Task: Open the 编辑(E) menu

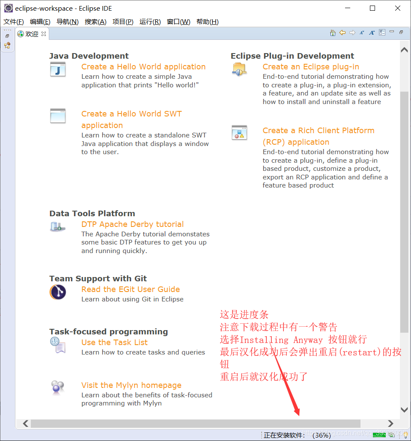Action: pos(40,22)
